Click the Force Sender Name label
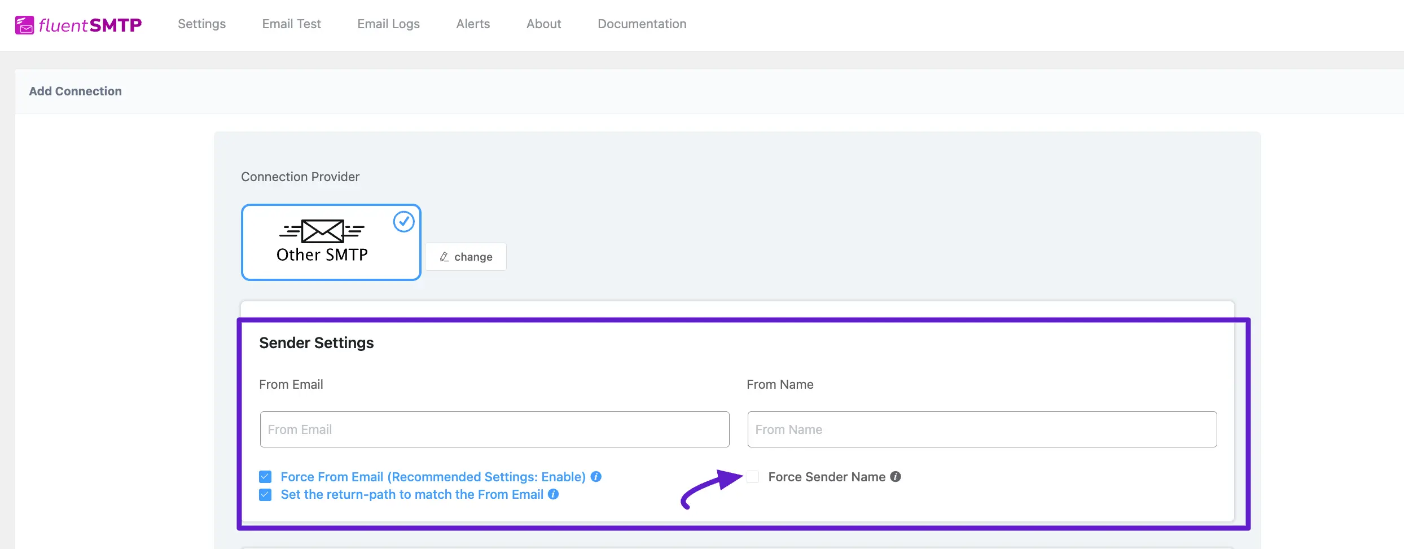 (x=827, y=477)
